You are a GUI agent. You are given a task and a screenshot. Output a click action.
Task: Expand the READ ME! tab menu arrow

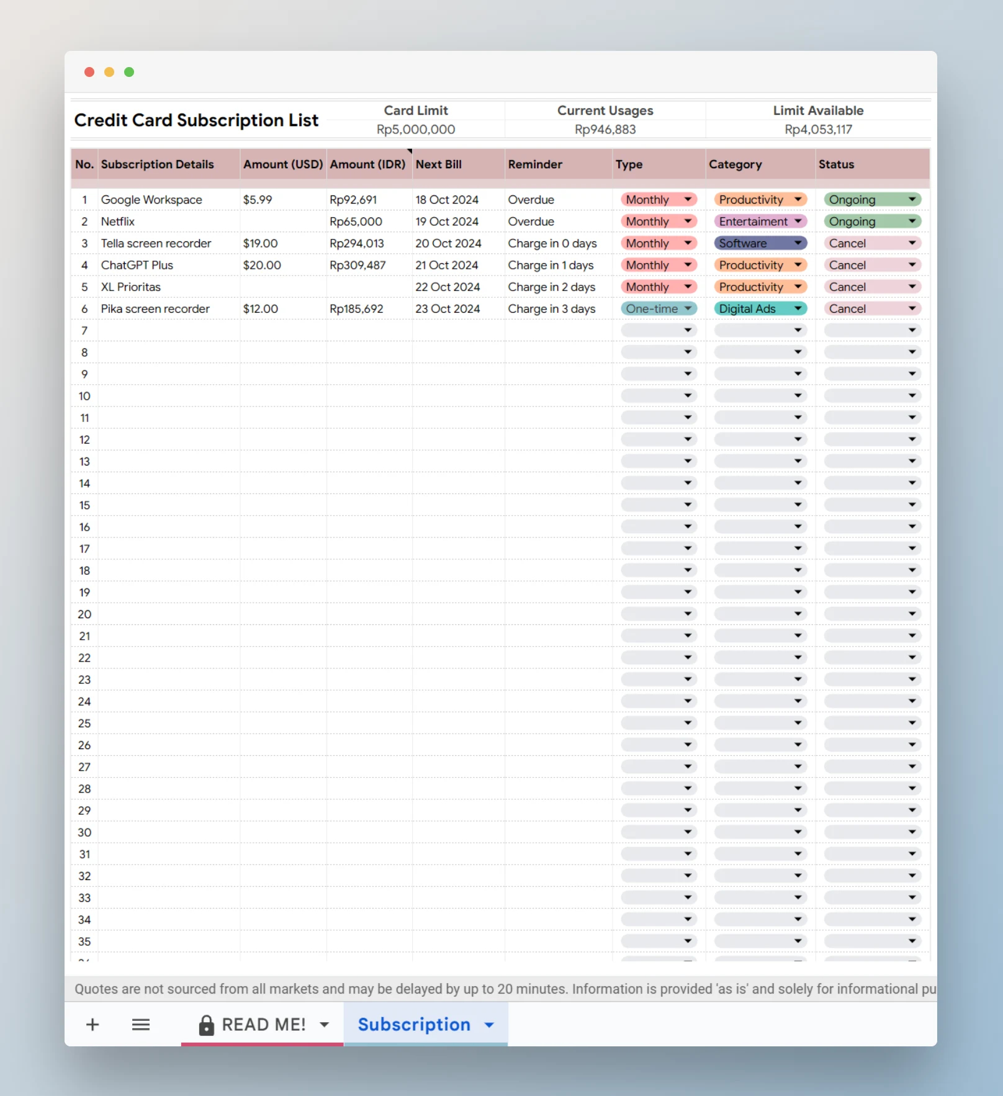(324, 1025)
